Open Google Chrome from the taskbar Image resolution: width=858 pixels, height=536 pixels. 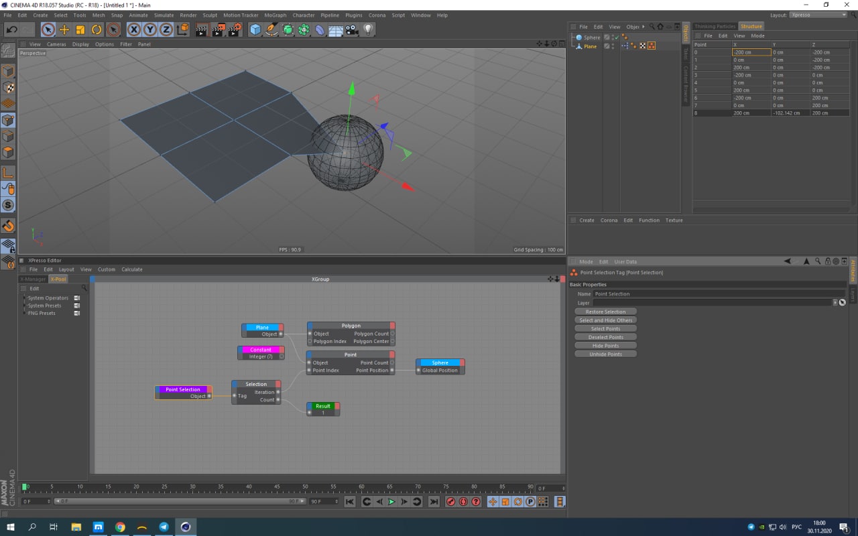[x=120, y=527]
